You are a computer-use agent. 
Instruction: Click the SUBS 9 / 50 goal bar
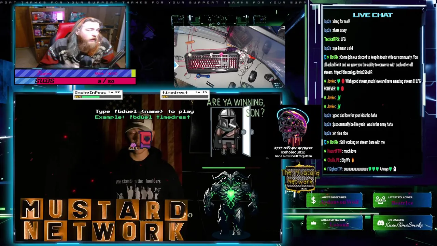tap(75, 81)
